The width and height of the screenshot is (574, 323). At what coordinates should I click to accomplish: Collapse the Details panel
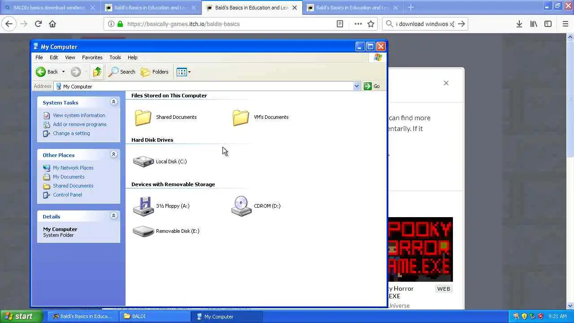click(113, 216)
